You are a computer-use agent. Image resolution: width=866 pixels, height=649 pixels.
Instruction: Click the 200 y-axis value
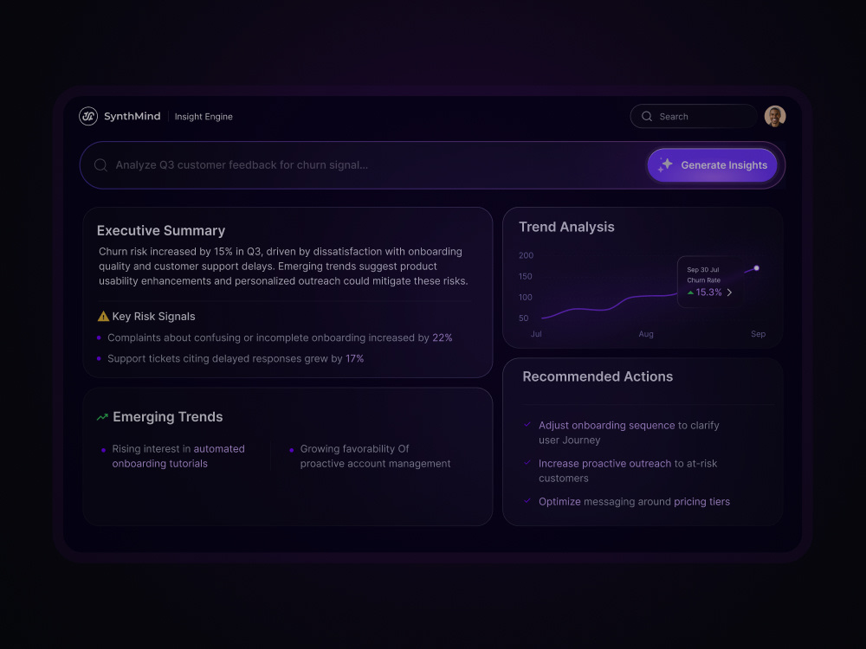point(527,255)
